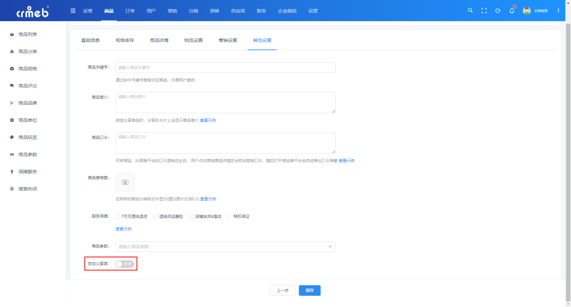Expand the three-dot menu in top right
571x307 pixels.
(559, 10)
